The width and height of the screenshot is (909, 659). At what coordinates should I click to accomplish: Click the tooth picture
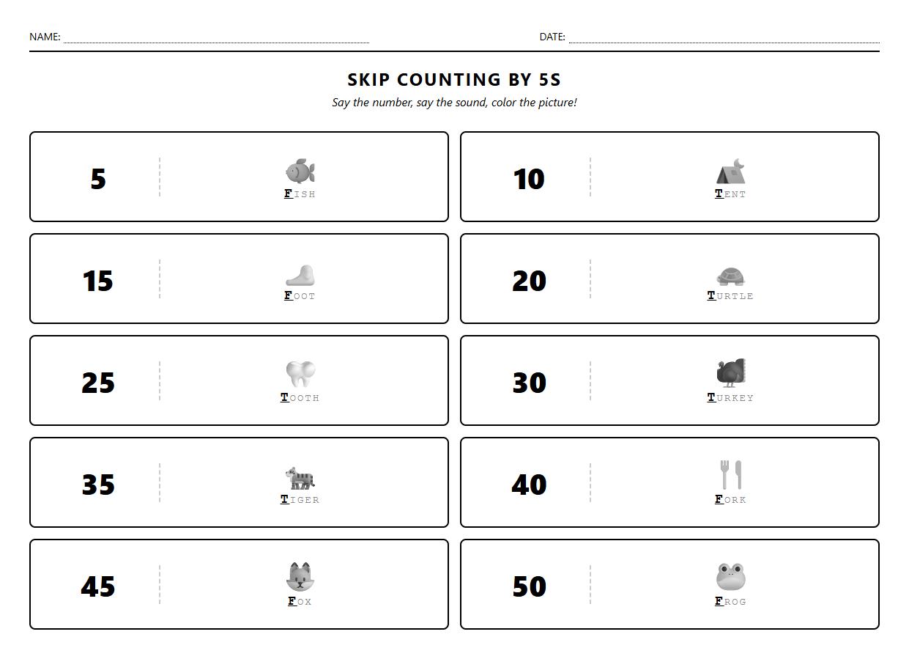coord(300,375)
